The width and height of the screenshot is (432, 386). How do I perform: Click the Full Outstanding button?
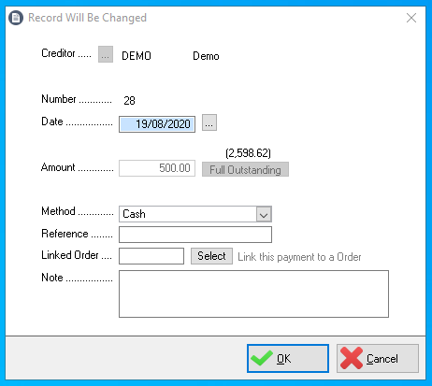245,169
